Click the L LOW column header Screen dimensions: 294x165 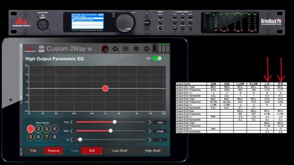[240, 84]
